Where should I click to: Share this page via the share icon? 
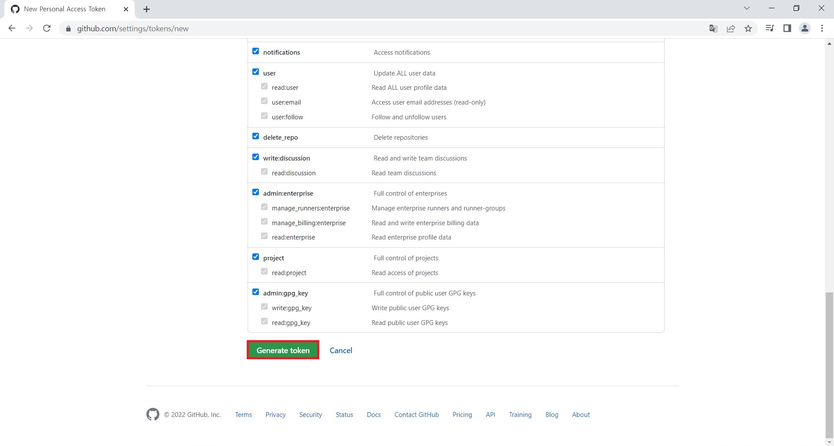pyautogui.click(x=731, y=29)
